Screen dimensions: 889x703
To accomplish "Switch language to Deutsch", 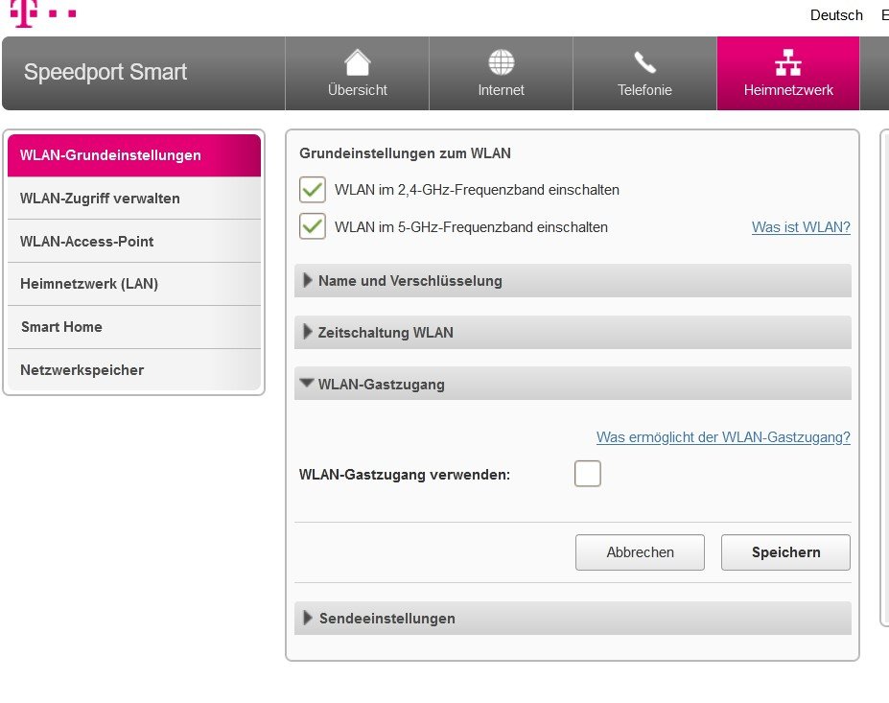I will tap(836, 15).
